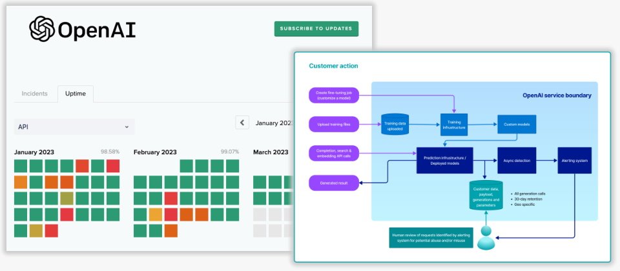Click the Completion, search & embedding API calls node

click(334, 154)
